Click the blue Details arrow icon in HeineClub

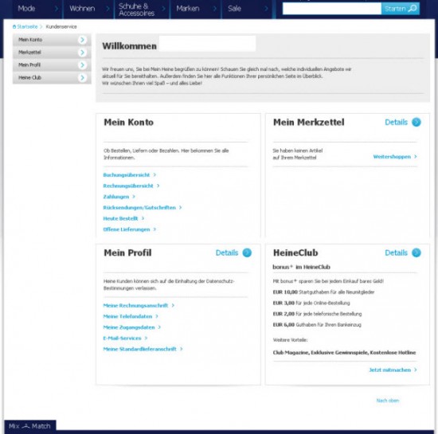pyautogui.click(x=416, y=252)
